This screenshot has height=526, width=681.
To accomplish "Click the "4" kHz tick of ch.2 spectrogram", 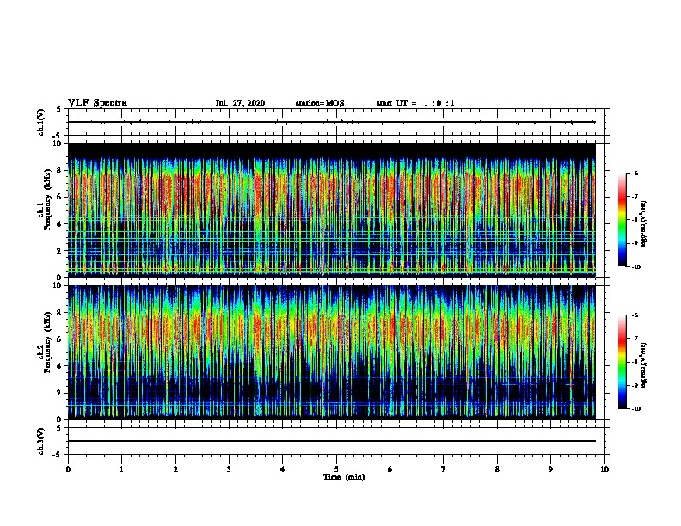I will [x=60, y=366].
